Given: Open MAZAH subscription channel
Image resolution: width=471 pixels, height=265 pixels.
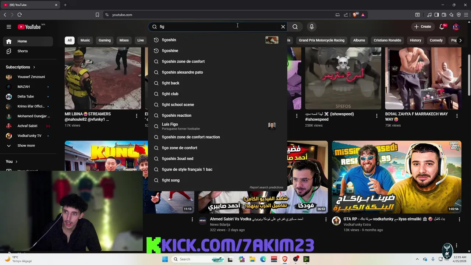Looking at the screenshot, I should pyautogui.click(x=29, y=87).
